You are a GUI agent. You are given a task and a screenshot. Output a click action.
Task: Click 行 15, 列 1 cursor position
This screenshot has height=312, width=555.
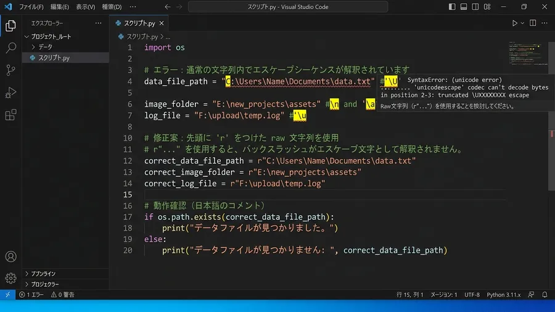409,295
